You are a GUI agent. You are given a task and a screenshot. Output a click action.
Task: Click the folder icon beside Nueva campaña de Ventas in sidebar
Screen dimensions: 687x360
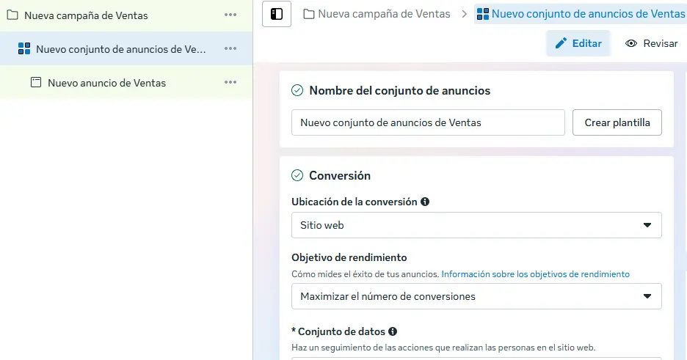12,15
